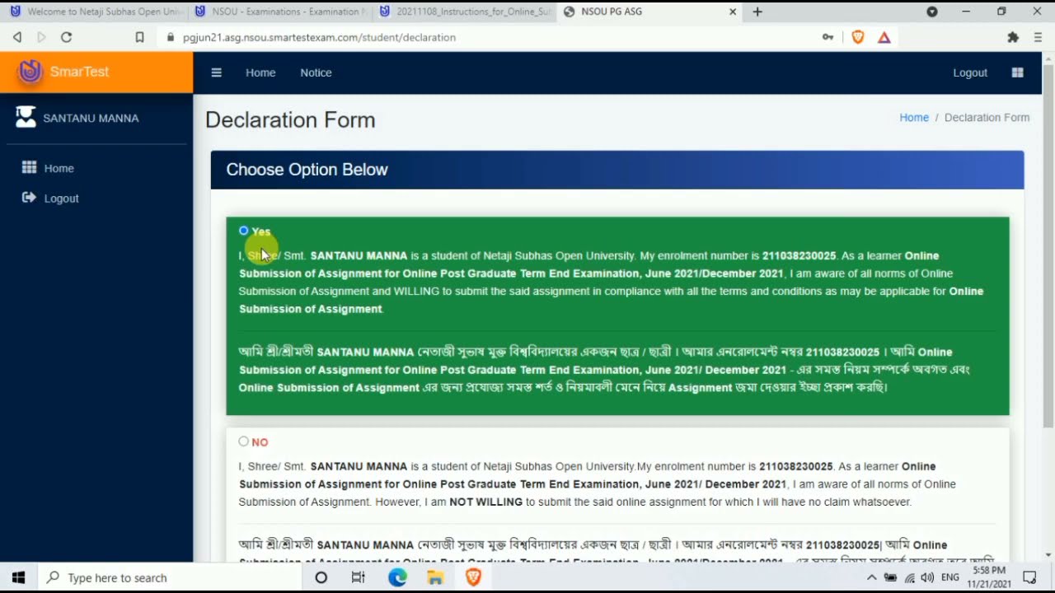Open Home in the top navbar

coord(260,72)
